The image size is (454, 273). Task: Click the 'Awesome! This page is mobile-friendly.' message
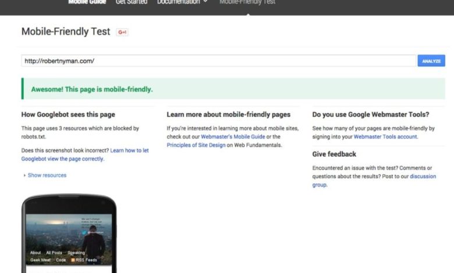point(92,89)
